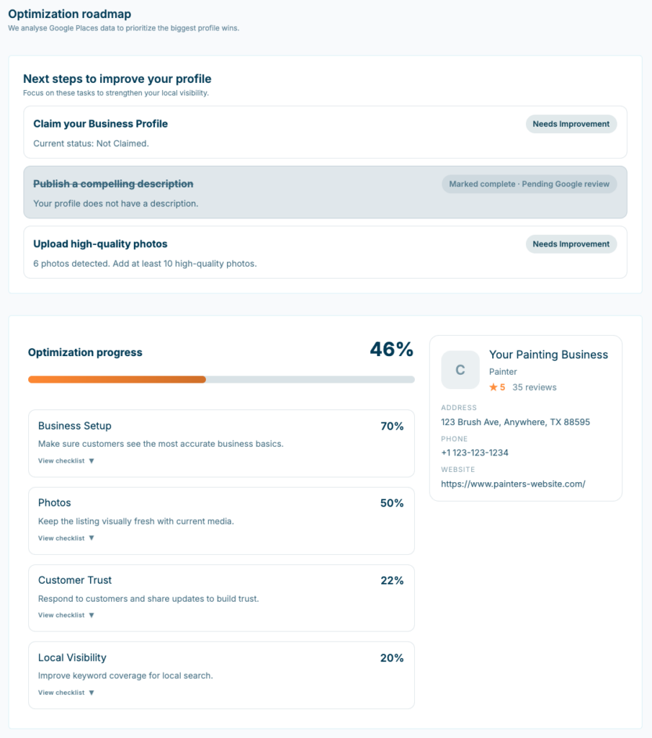Expand the Customer Trust checklist
The width and height of the screenshot is (652, 738).
pyautogui.click(x=66, y=615)
